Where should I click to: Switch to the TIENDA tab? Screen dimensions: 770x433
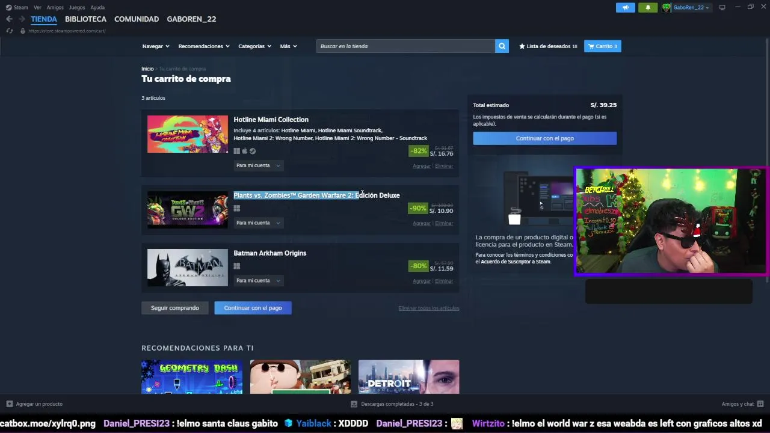click(x=44, y=19)
